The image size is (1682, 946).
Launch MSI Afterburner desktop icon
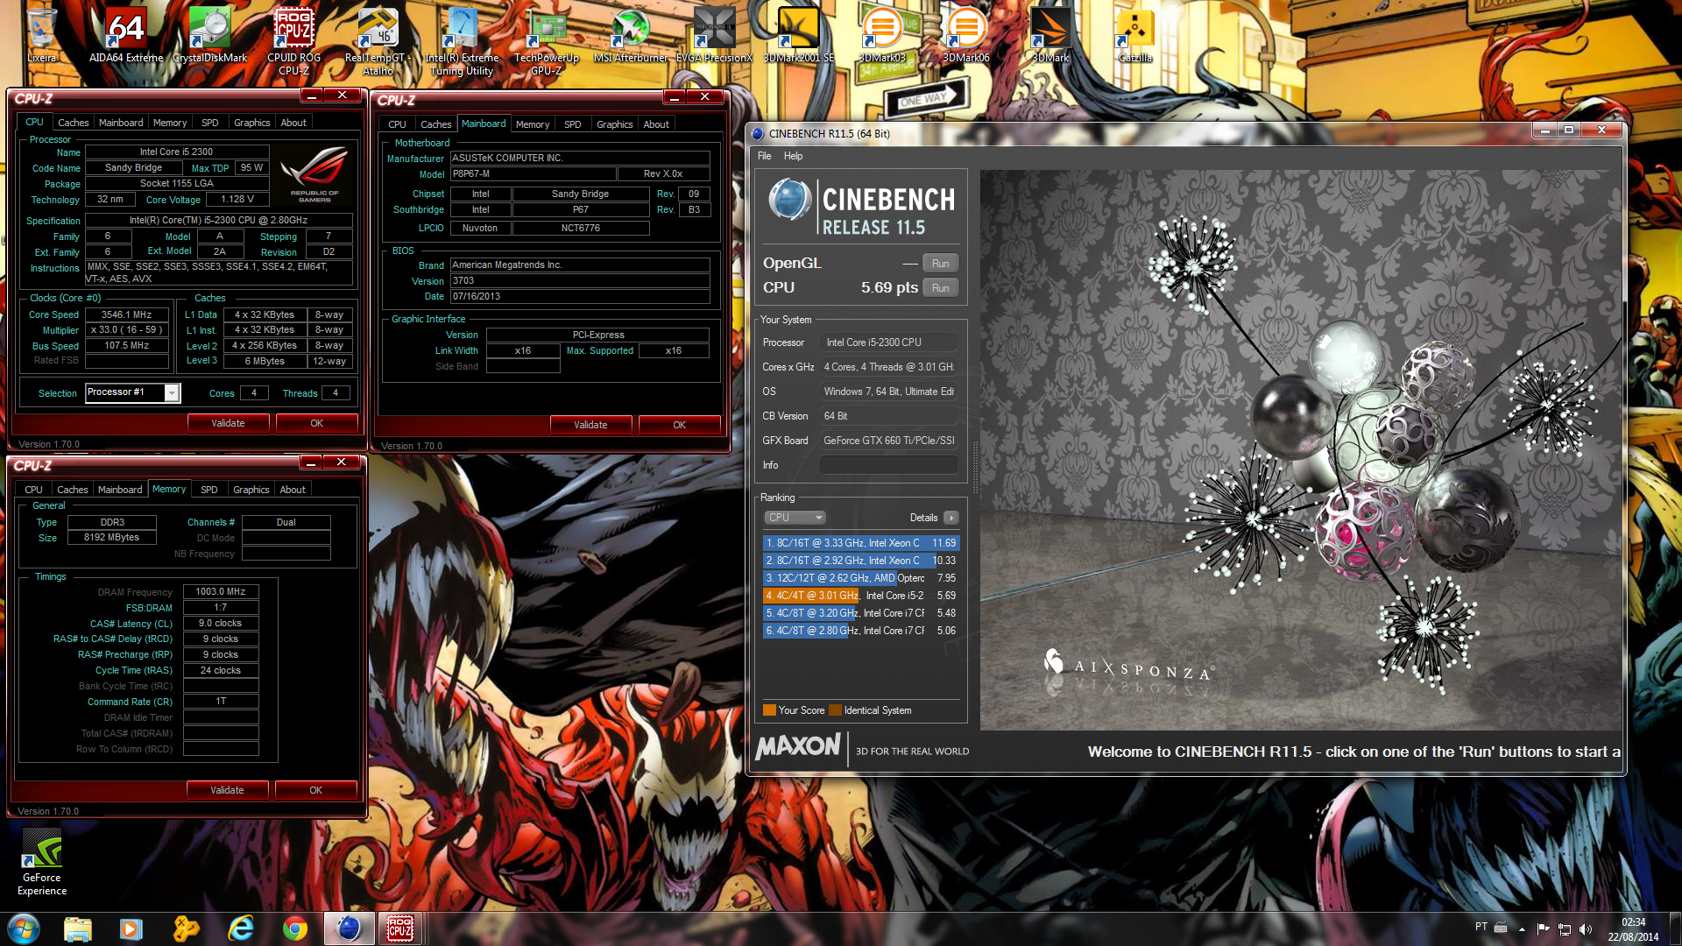[631, 35]
